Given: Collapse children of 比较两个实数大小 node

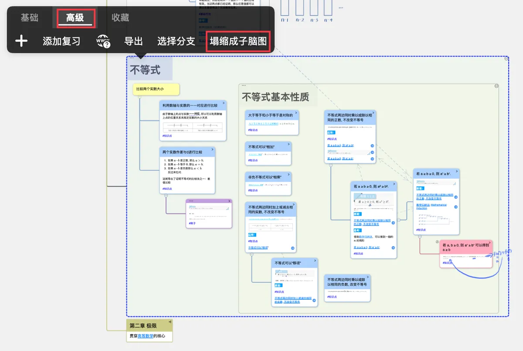Looking at the screenshot, I should (x=139, y=98).
